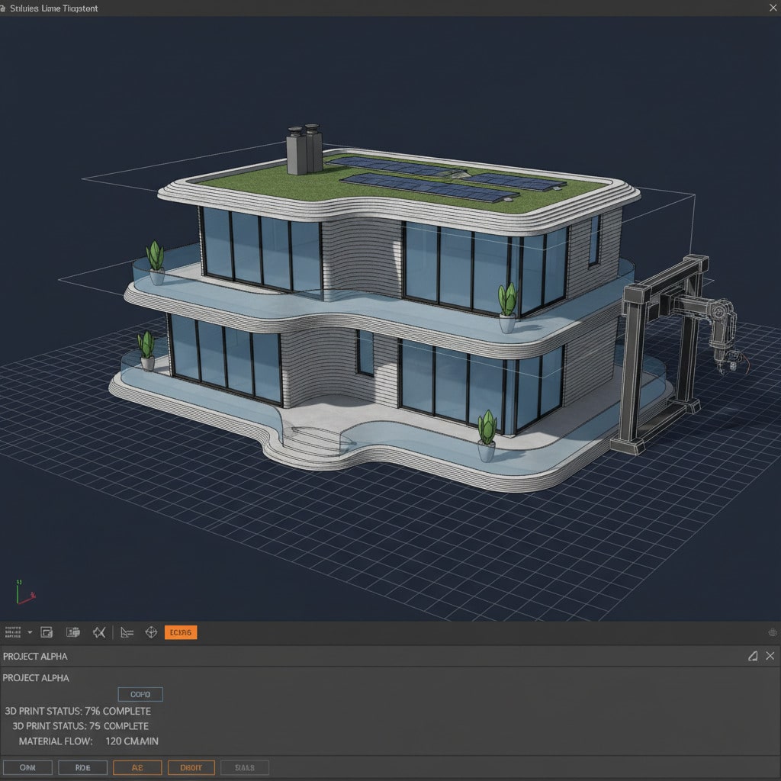Toggle the active orange mode button in the toolbar
This screenshot has height=781, width=781.
pyautogui.click(x=181, y=632)
